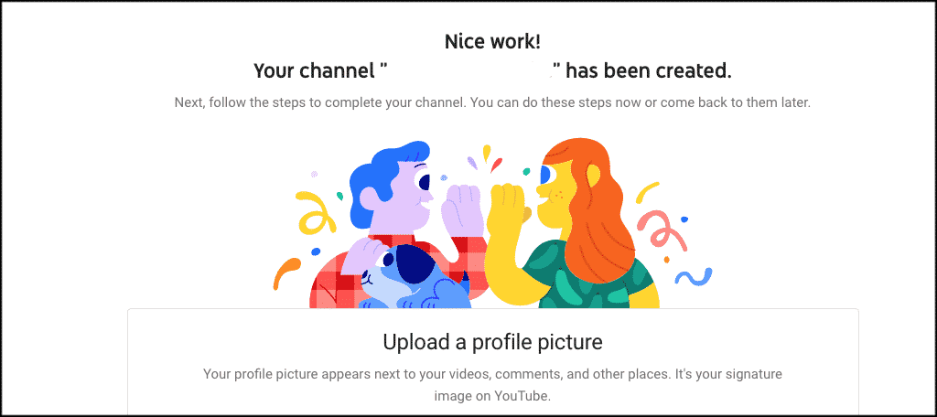
Task: Click the "Upload a profile picture" heading
Action: pyautogui.click(x=492, y=342)
